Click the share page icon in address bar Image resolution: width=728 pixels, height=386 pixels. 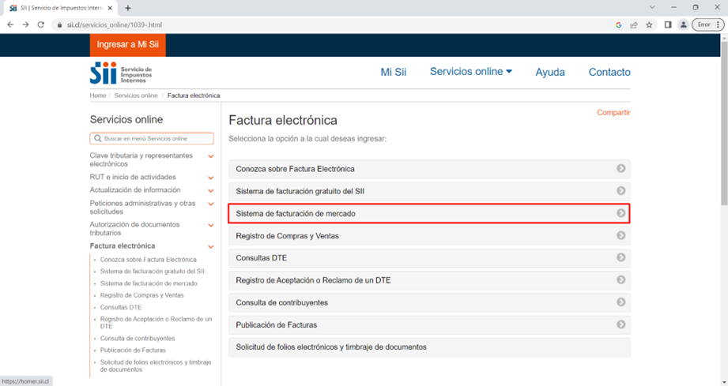634,24
